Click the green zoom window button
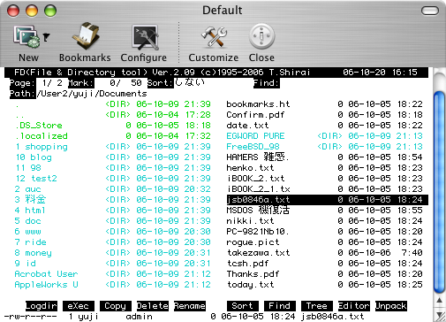 pyautogui.click(x=50, y=11)
